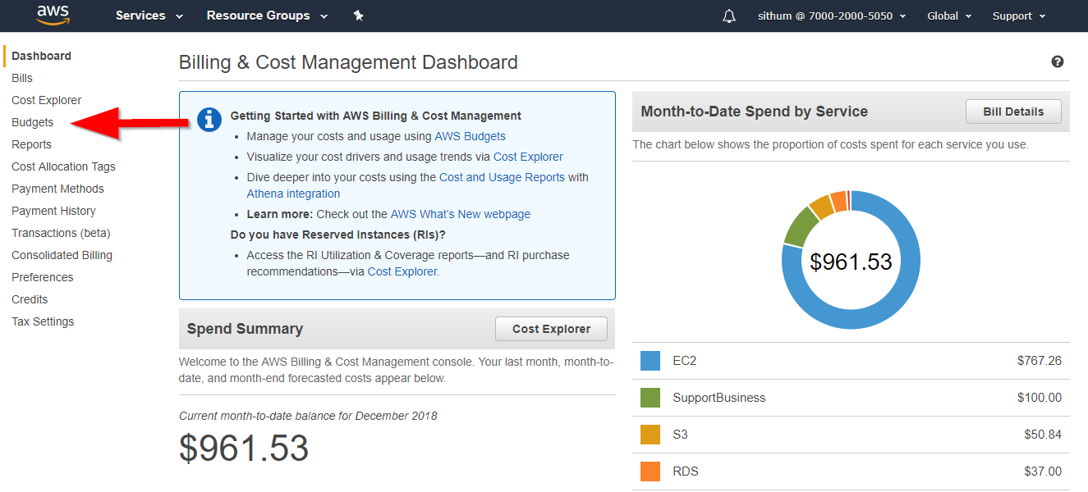The image size is (1088, 492).
Task: Click the green SupportBusiness legend swatch
Action: click(650, 398)
